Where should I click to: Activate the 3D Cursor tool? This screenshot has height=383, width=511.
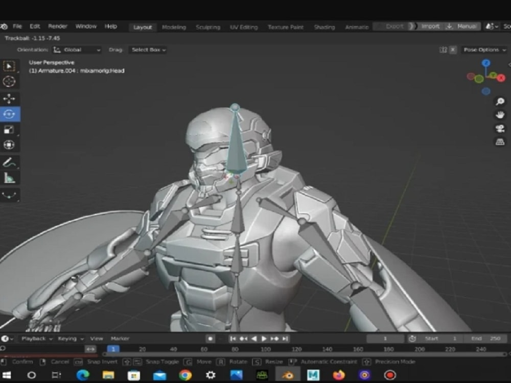tap(8, 80)
